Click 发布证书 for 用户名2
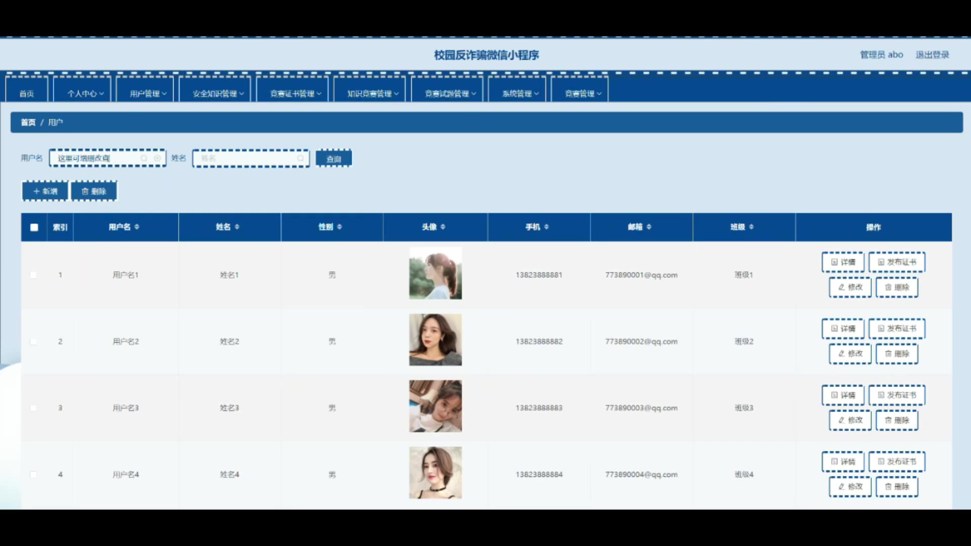This screenshot has width=971, height=546. [897, 329]
